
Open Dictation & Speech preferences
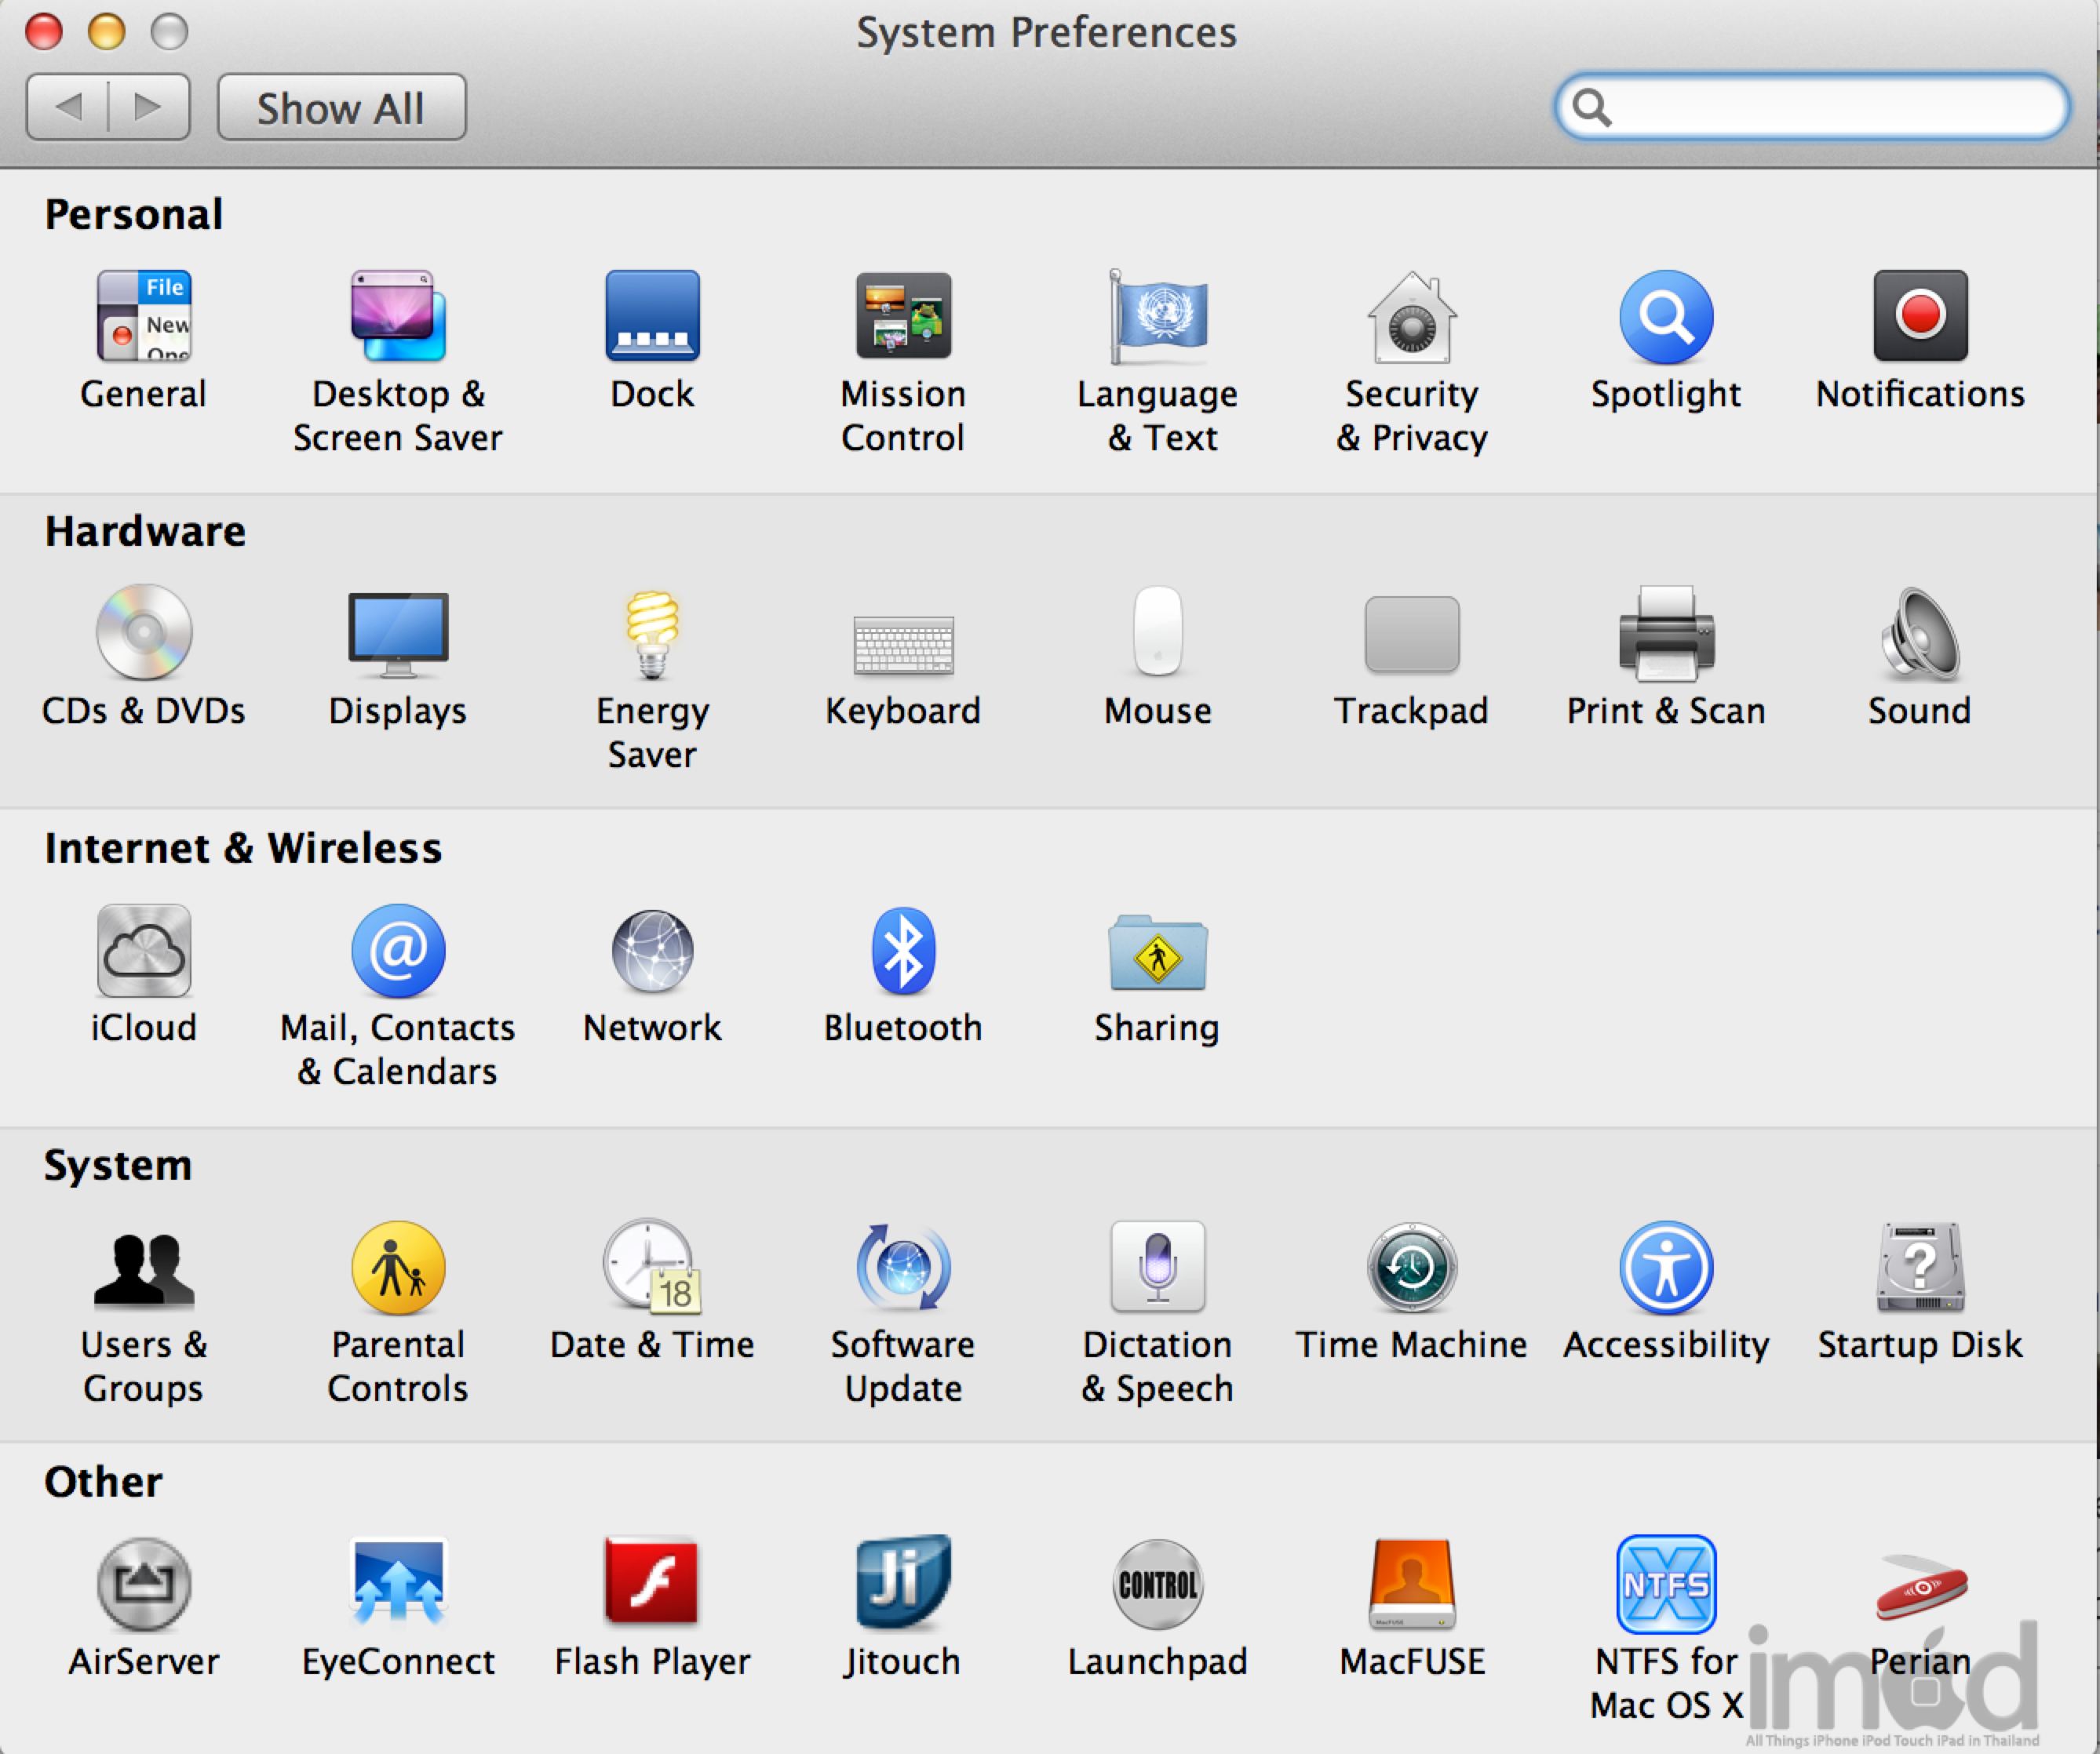[1157, 1268]
